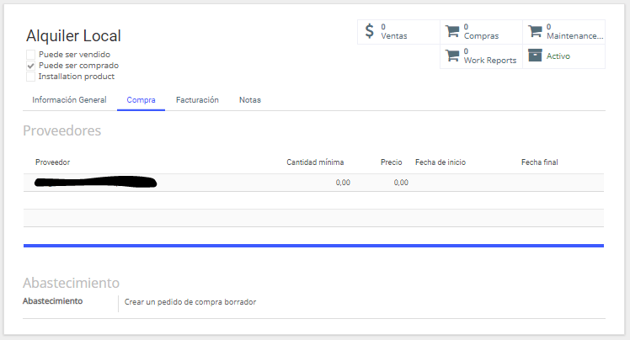Click the dollar sign Ventas icon
Screen dimensions: 630x340
point(369,31)
